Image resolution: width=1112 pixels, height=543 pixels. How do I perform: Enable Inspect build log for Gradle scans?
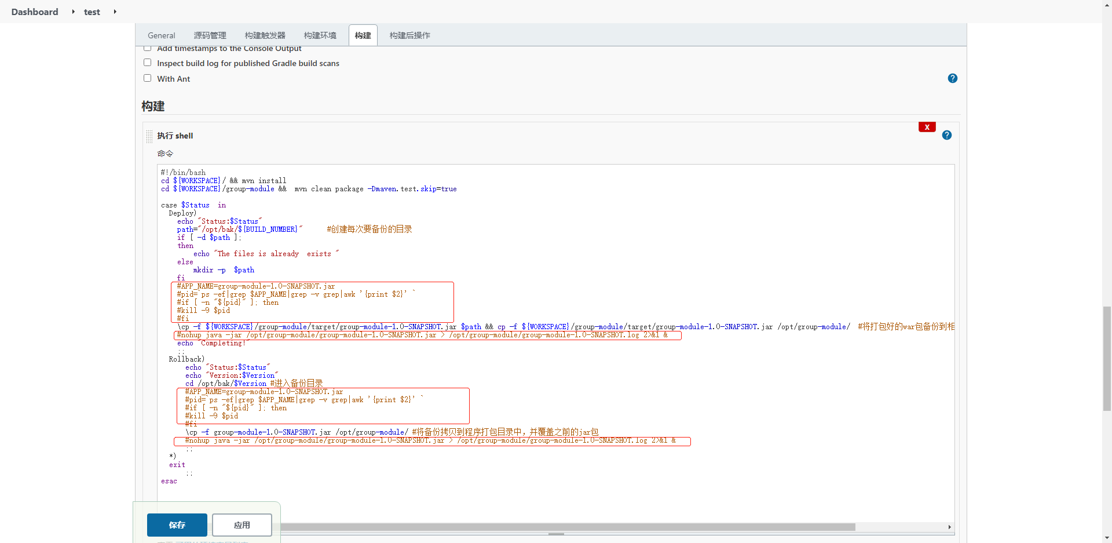147,63
